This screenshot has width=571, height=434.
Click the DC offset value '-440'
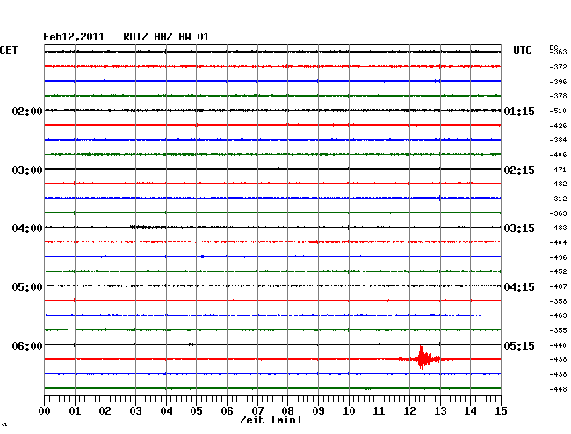(558, 345)
